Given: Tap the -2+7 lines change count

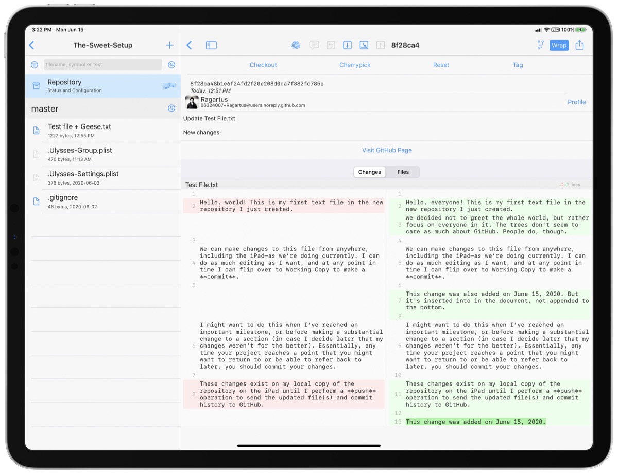Looking at the screenshot, I should 569,185.
